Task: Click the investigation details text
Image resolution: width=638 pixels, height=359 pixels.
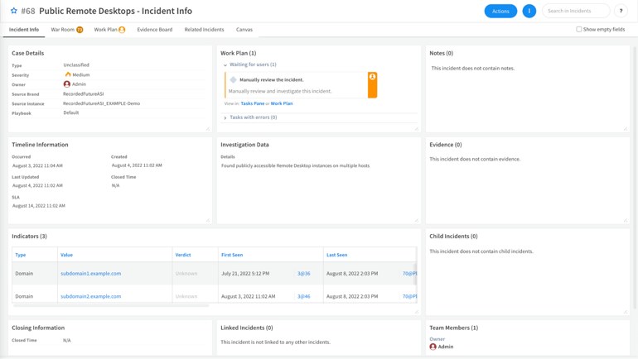Action: click(x=296, y=165)
